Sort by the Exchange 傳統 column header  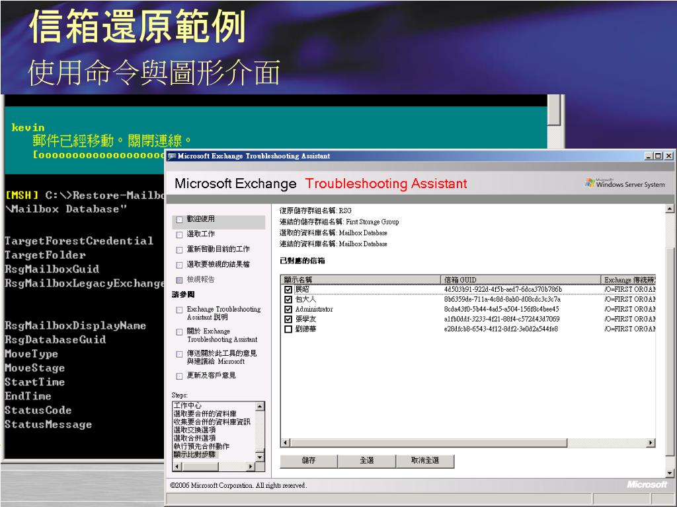tap(628, 280)
